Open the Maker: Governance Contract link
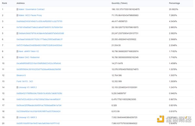The height and width of the screenshot is (126, 195). (x=32, y=9)
